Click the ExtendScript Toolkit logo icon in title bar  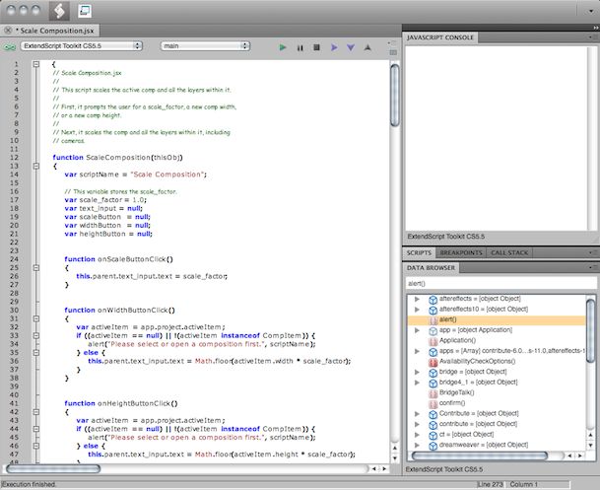pos(59,10)
